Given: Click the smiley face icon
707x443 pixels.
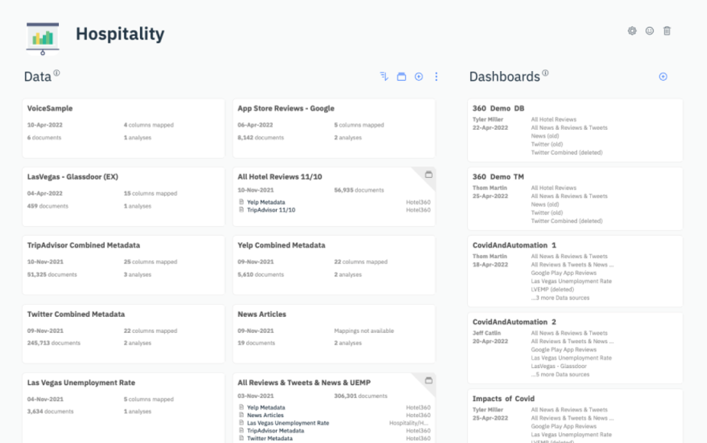Looking at the screenshot, I should [649, 31].
